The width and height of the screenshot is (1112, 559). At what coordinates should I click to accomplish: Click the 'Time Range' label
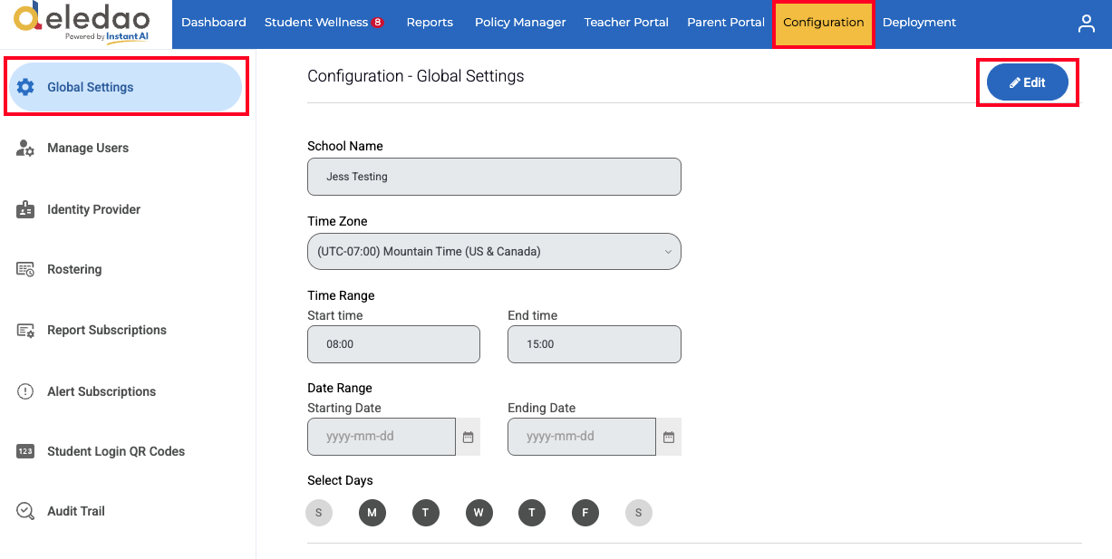coord(341,295)
